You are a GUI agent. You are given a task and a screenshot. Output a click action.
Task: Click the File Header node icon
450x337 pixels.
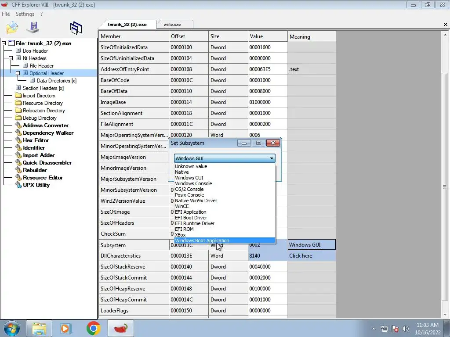click(25, 65)
